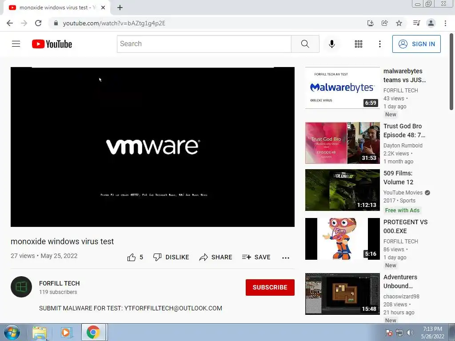The width and height of the screenshot is (455, 341).
Task: Open more actions ellipsis under video
Action: (286, 258)
